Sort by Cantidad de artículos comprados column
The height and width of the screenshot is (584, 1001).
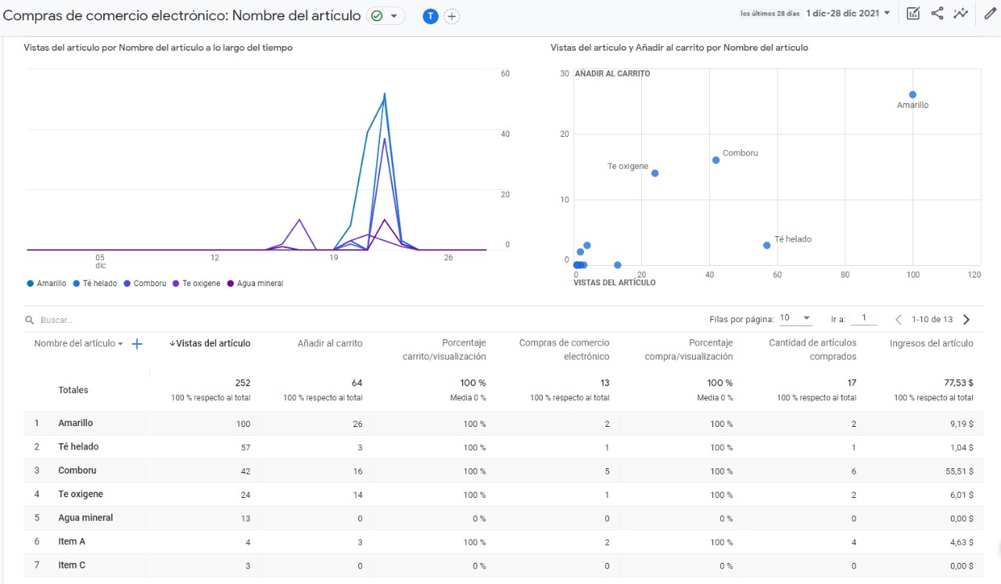tap(813, 349)
